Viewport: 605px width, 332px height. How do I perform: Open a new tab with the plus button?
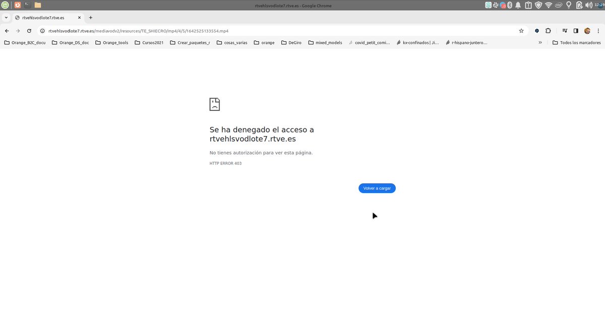click(91, 17)
